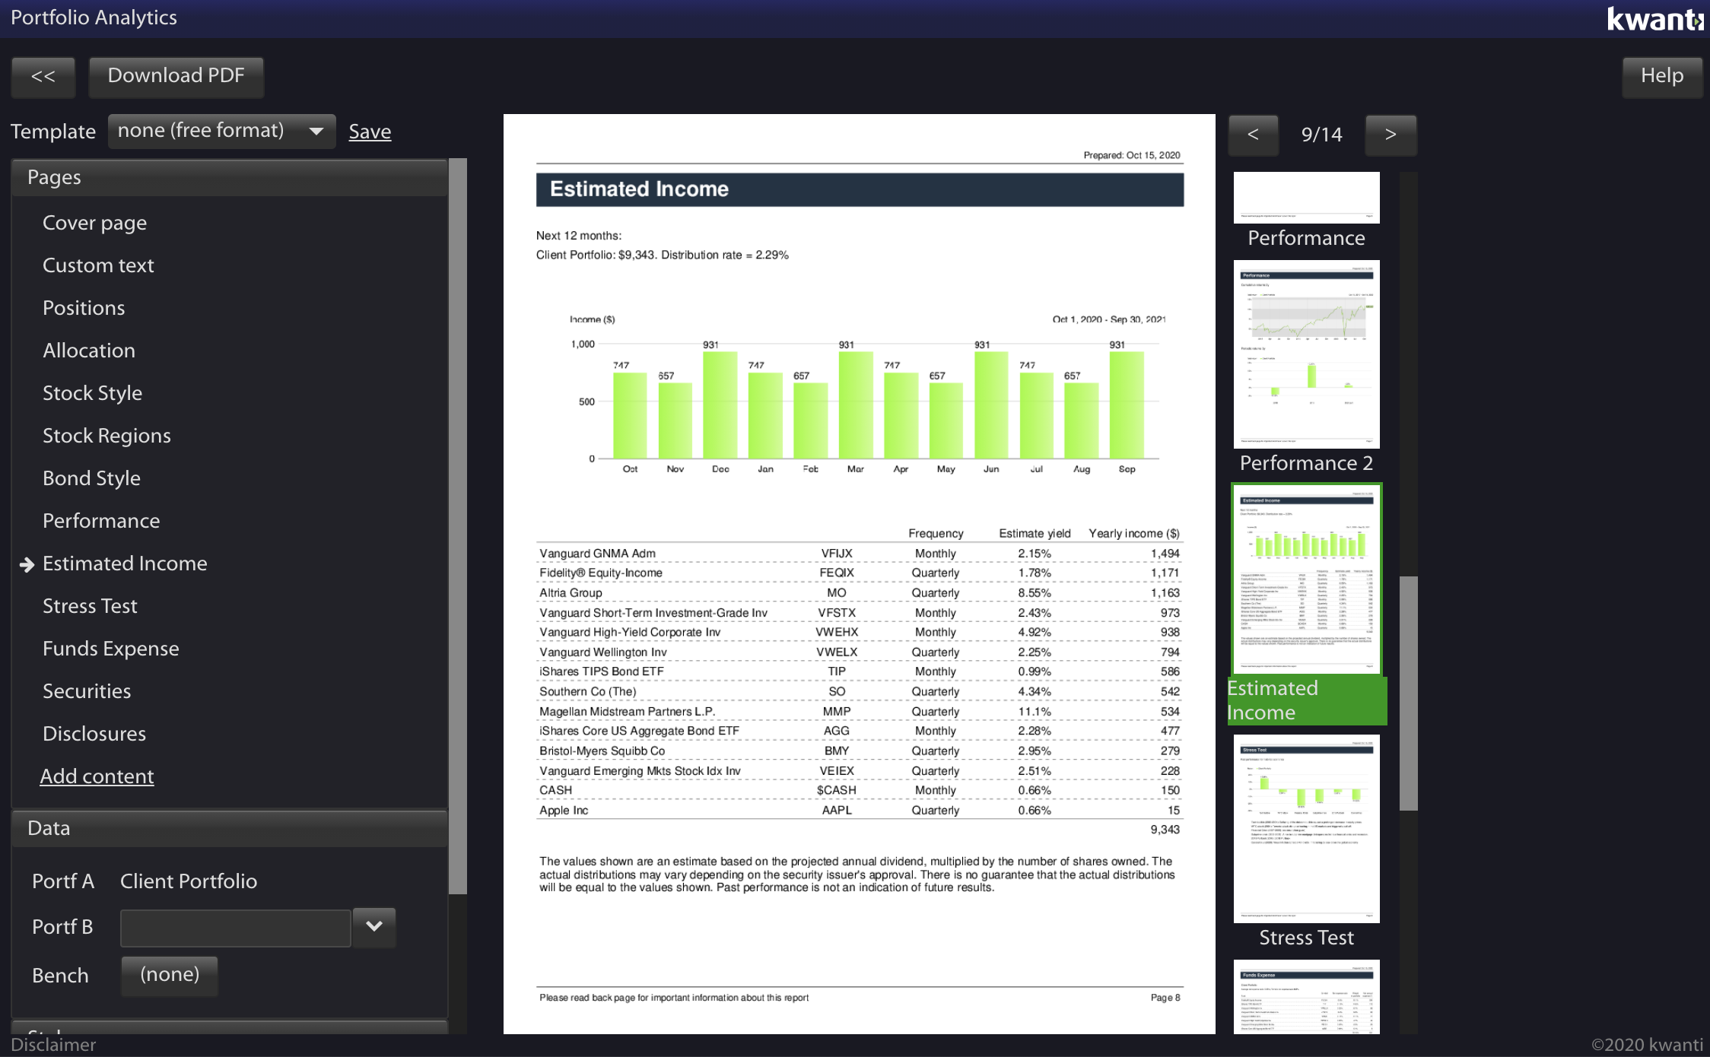Select Securities page

(87, 691)
